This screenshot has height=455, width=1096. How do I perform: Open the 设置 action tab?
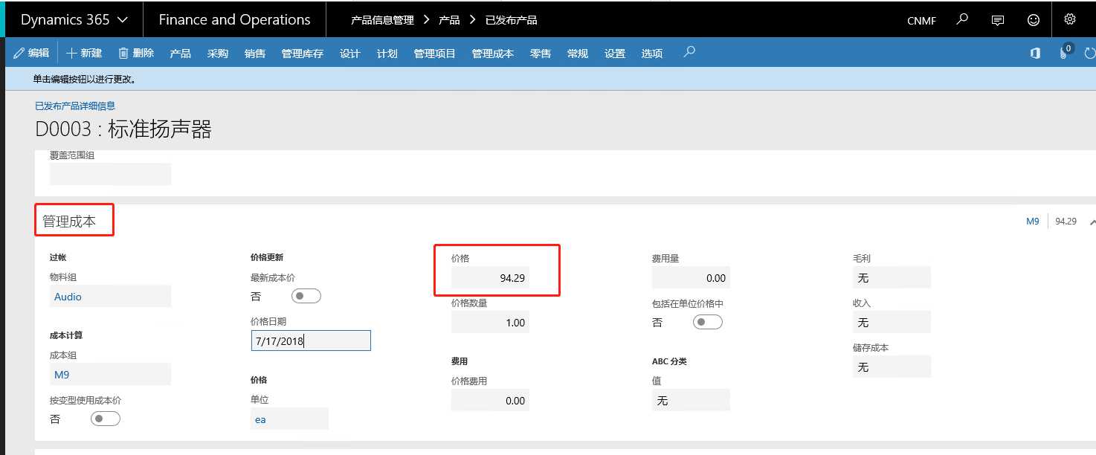coord(615,54)
